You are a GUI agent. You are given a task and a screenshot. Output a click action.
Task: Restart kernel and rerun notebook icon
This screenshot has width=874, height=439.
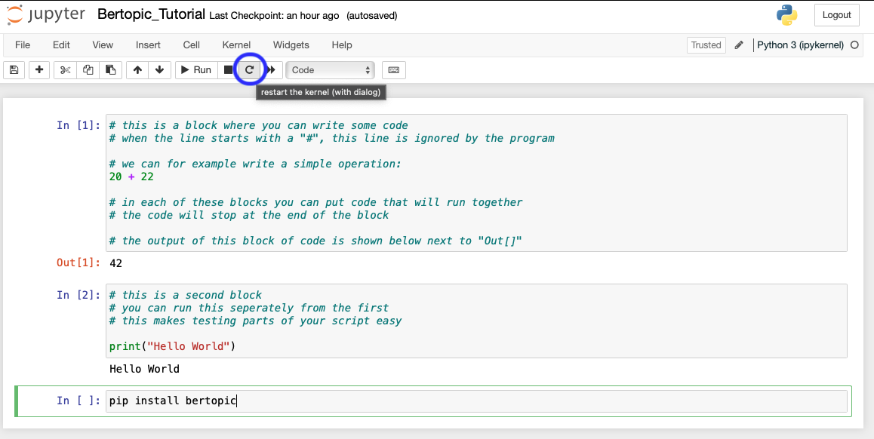(x=272, y=70)
